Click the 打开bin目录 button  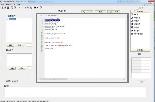pos(114,12)
